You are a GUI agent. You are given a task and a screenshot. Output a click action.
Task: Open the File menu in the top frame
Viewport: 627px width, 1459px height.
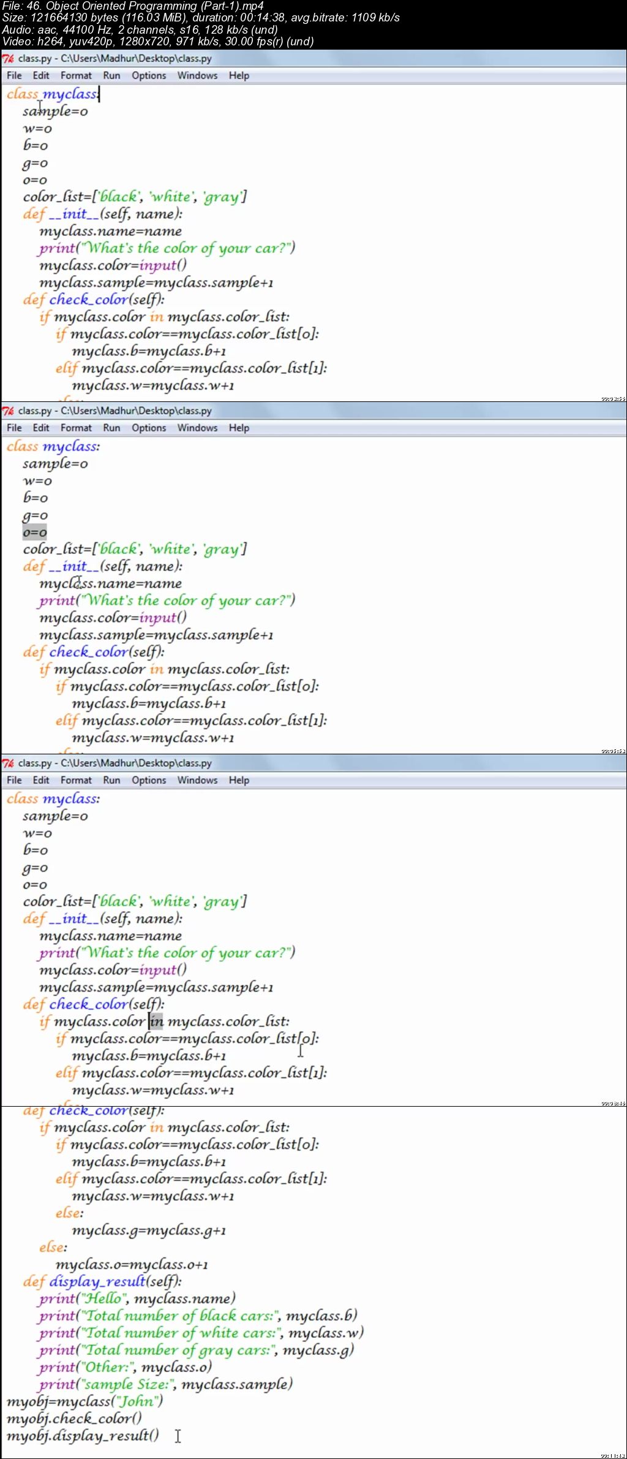coord(14,75)
